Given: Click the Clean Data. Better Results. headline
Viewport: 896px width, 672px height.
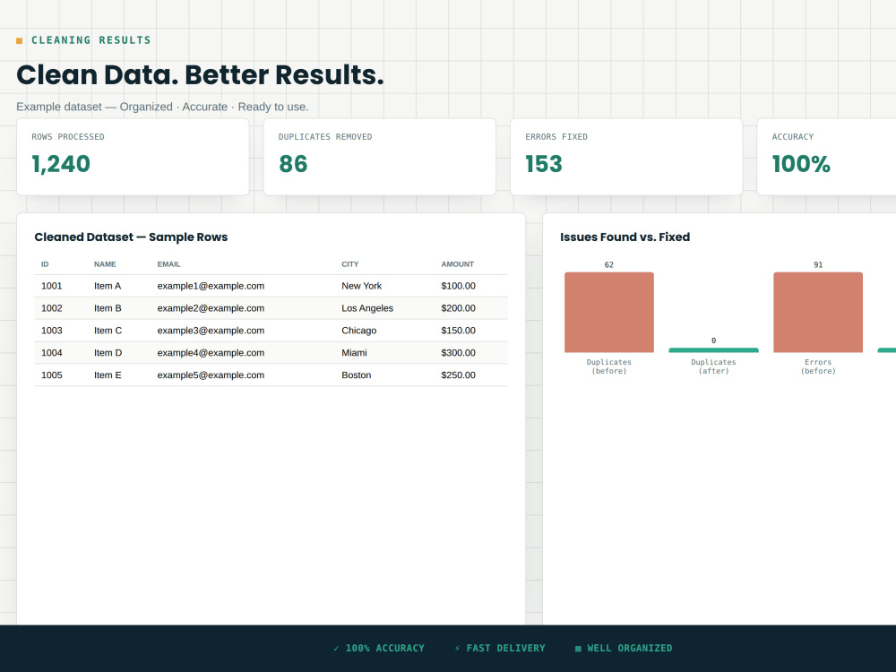Looking at the screenshot, I should coord(200,75).
